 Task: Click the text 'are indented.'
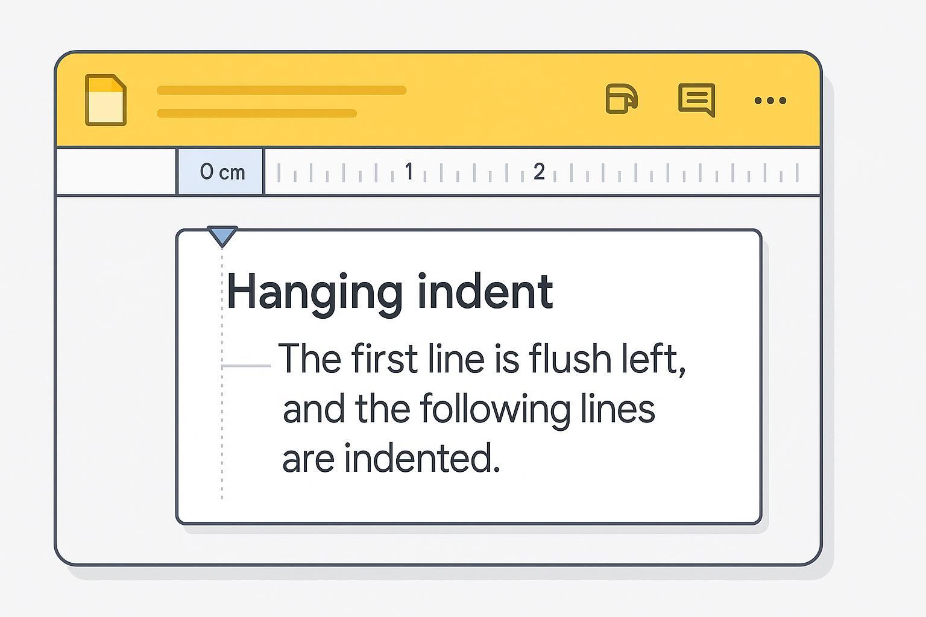(x=391, y=459)
